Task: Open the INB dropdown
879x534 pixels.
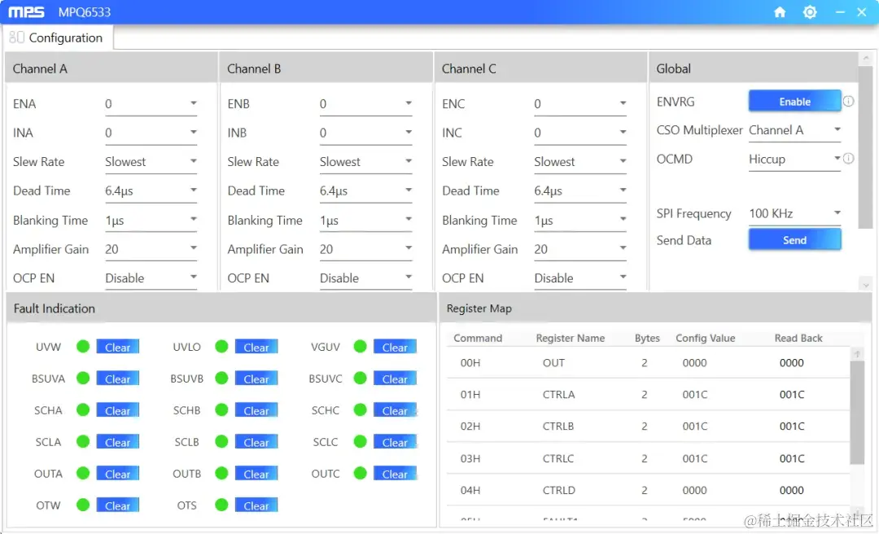Action: (x=365, y=133)
